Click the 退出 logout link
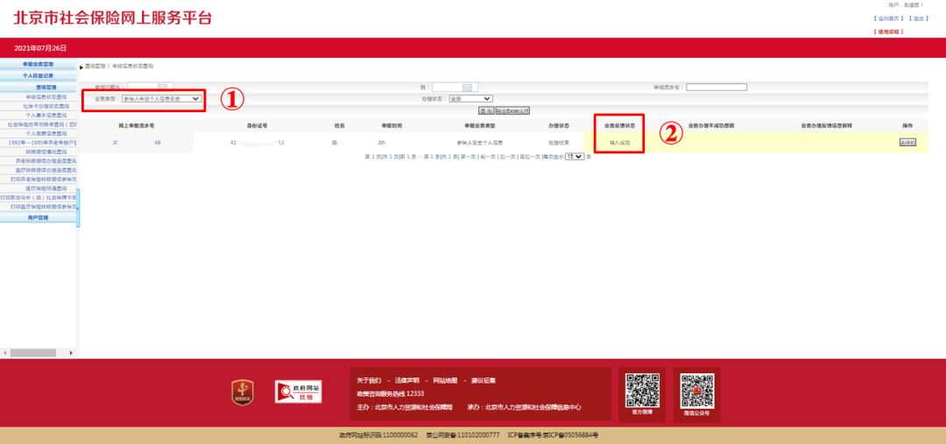Screen dimensions: 946x444 [x=918, y=18]
